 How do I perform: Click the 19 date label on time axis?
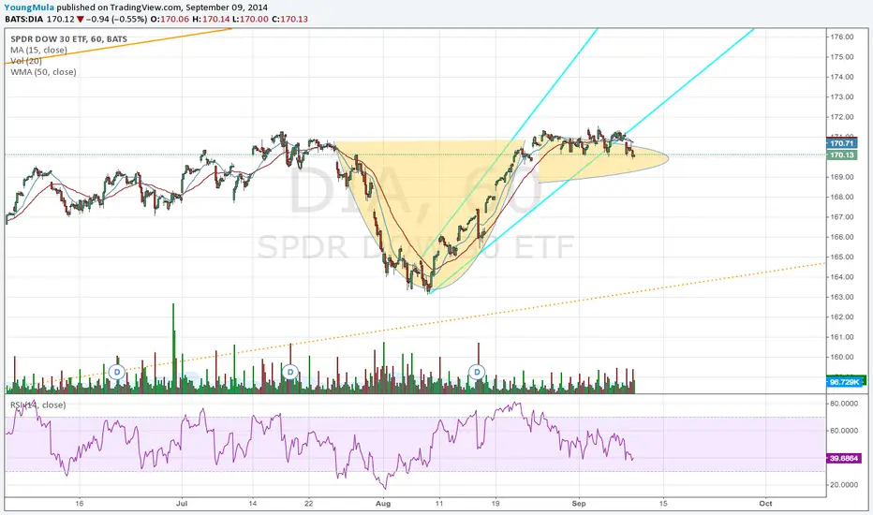click(496, 504)
